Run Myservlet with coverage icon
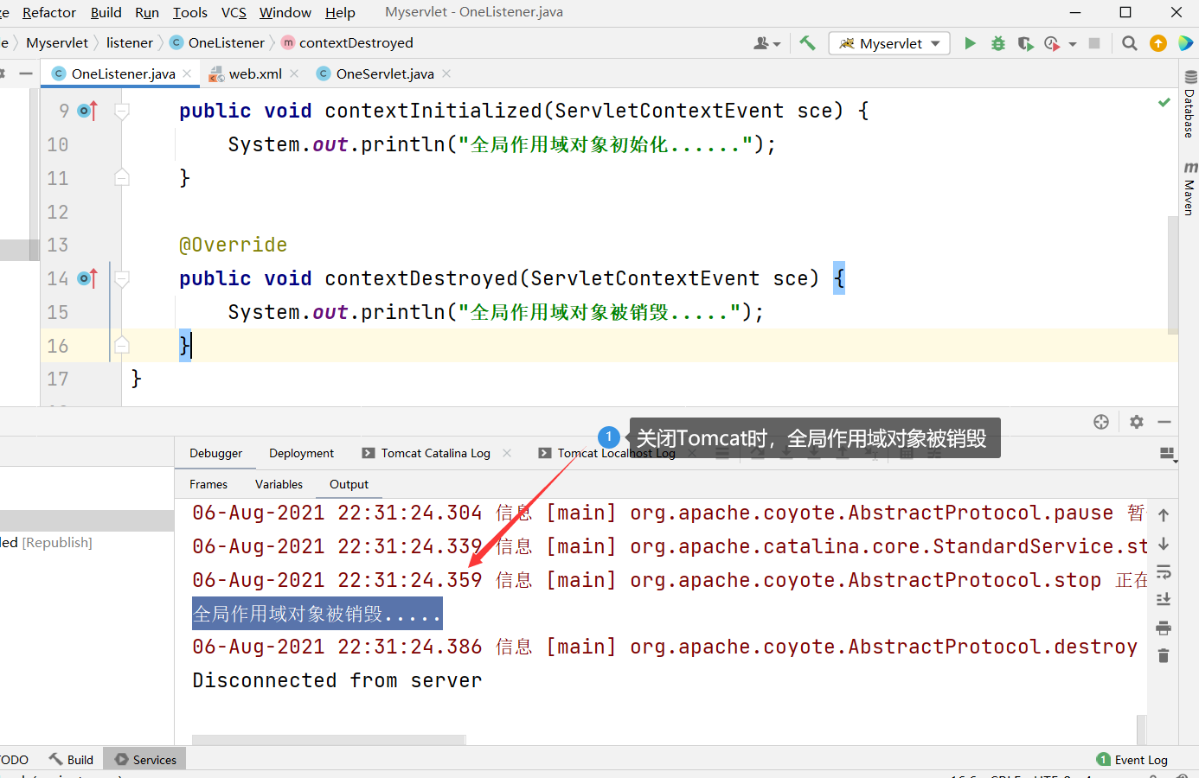The width and height of the screenshot is (1199, 778). click(x=1025, y=42)
